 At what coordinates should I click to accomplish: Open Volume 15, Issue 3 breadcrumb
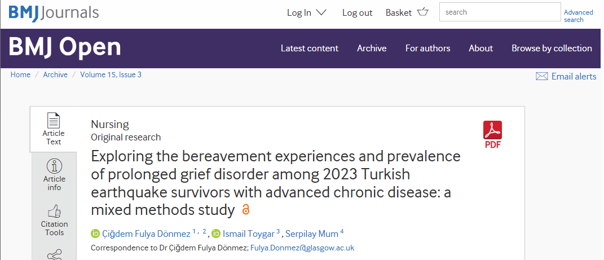111,74
